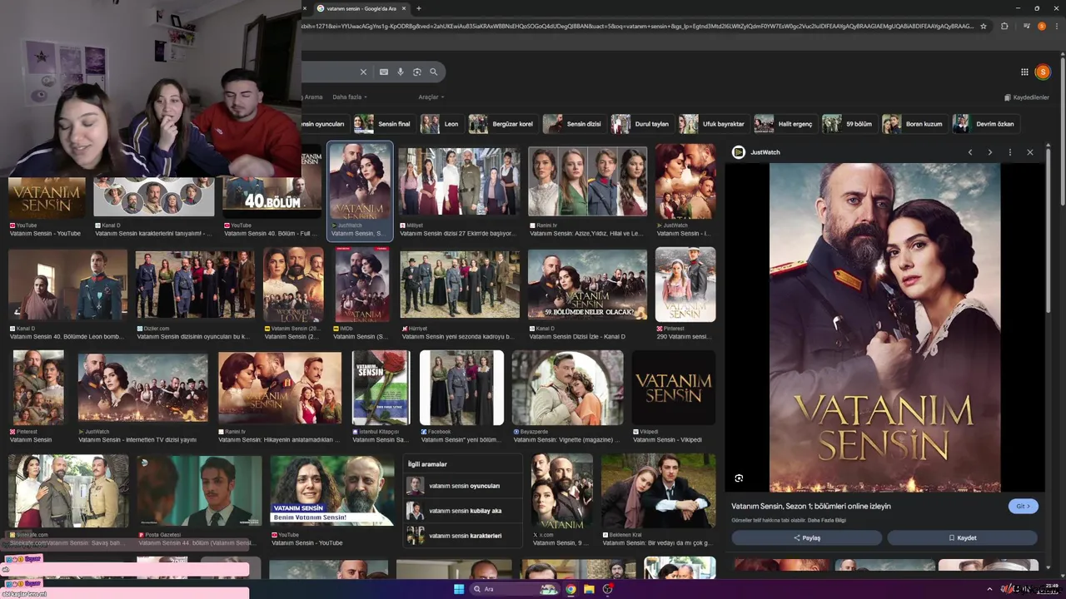Filter by Halit ergenç chip

(x=785, y=124)
